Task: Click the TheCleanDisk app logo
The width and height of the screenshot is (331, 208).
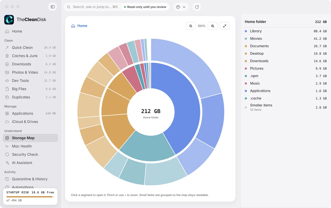Action: pyautogui.click(x=9, y=19)
